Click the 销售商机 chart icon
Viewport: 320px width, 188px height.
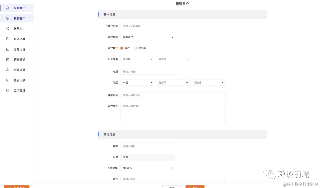click(x=7, y=59)
